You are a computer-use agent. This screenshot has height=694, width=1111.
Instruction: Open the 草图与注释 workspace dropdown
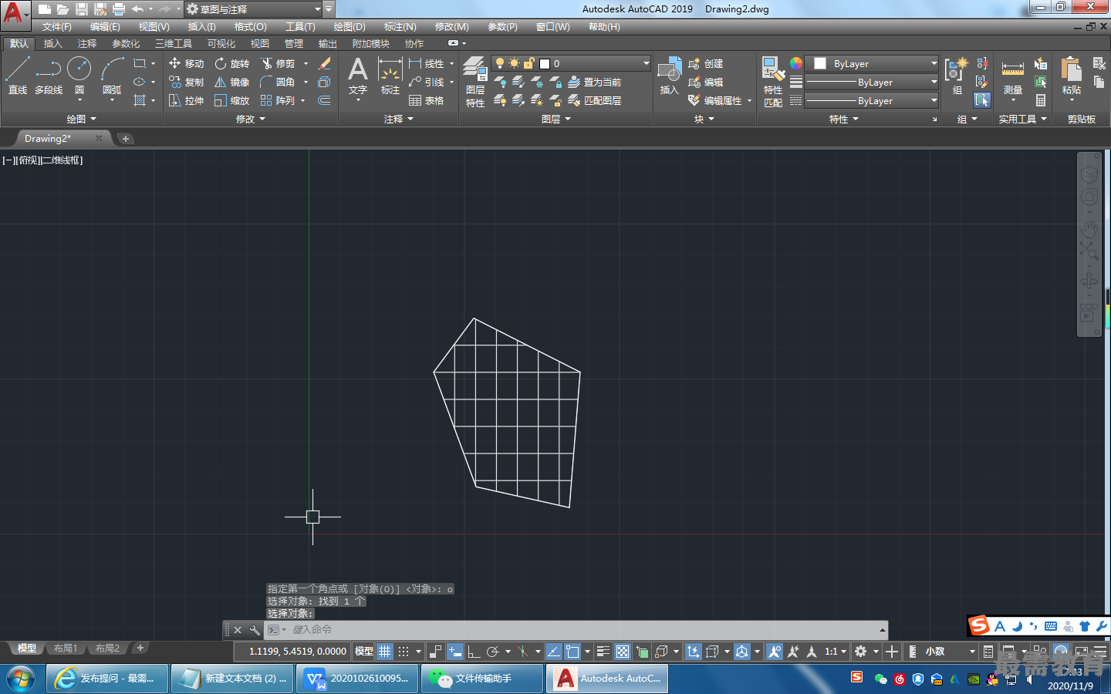point(254,9)
